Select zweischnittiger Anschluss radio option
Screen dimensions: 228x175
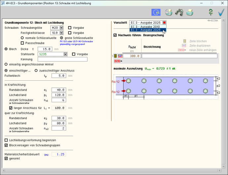coord(36,70)
